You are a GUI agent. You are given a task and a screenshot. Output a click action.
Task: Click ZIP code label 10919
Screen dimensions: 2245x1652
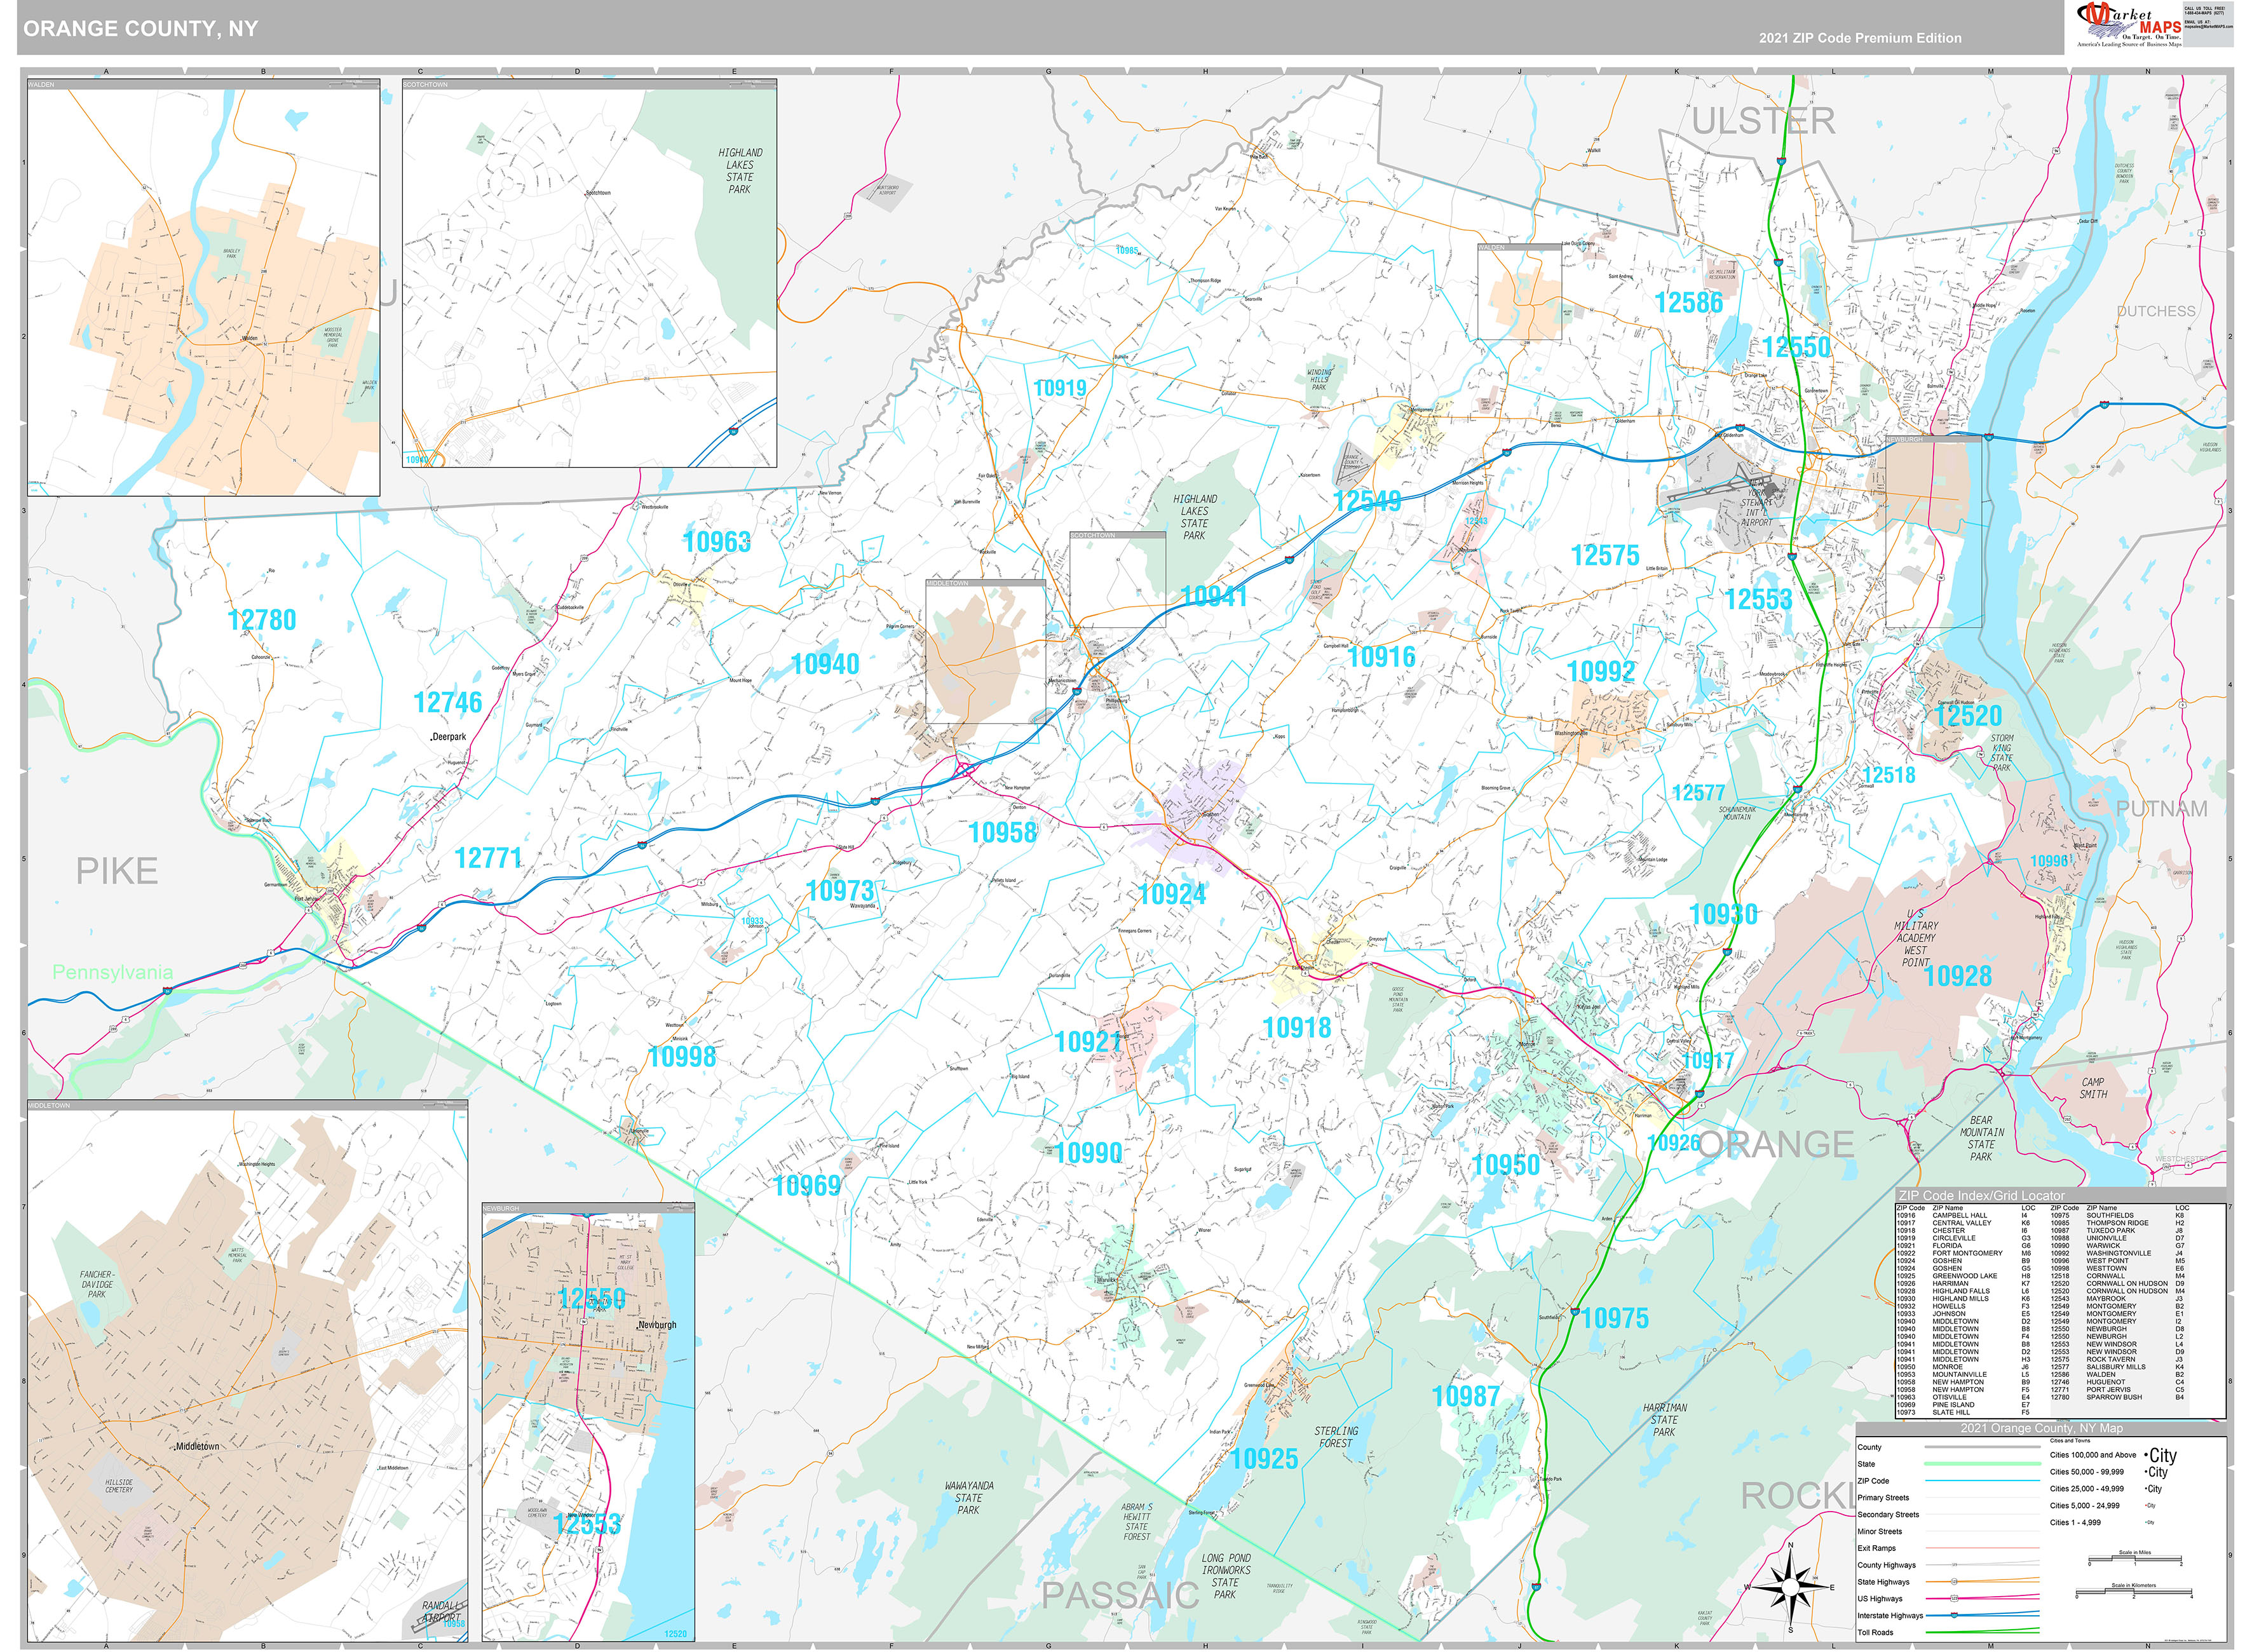(1060, 388)
